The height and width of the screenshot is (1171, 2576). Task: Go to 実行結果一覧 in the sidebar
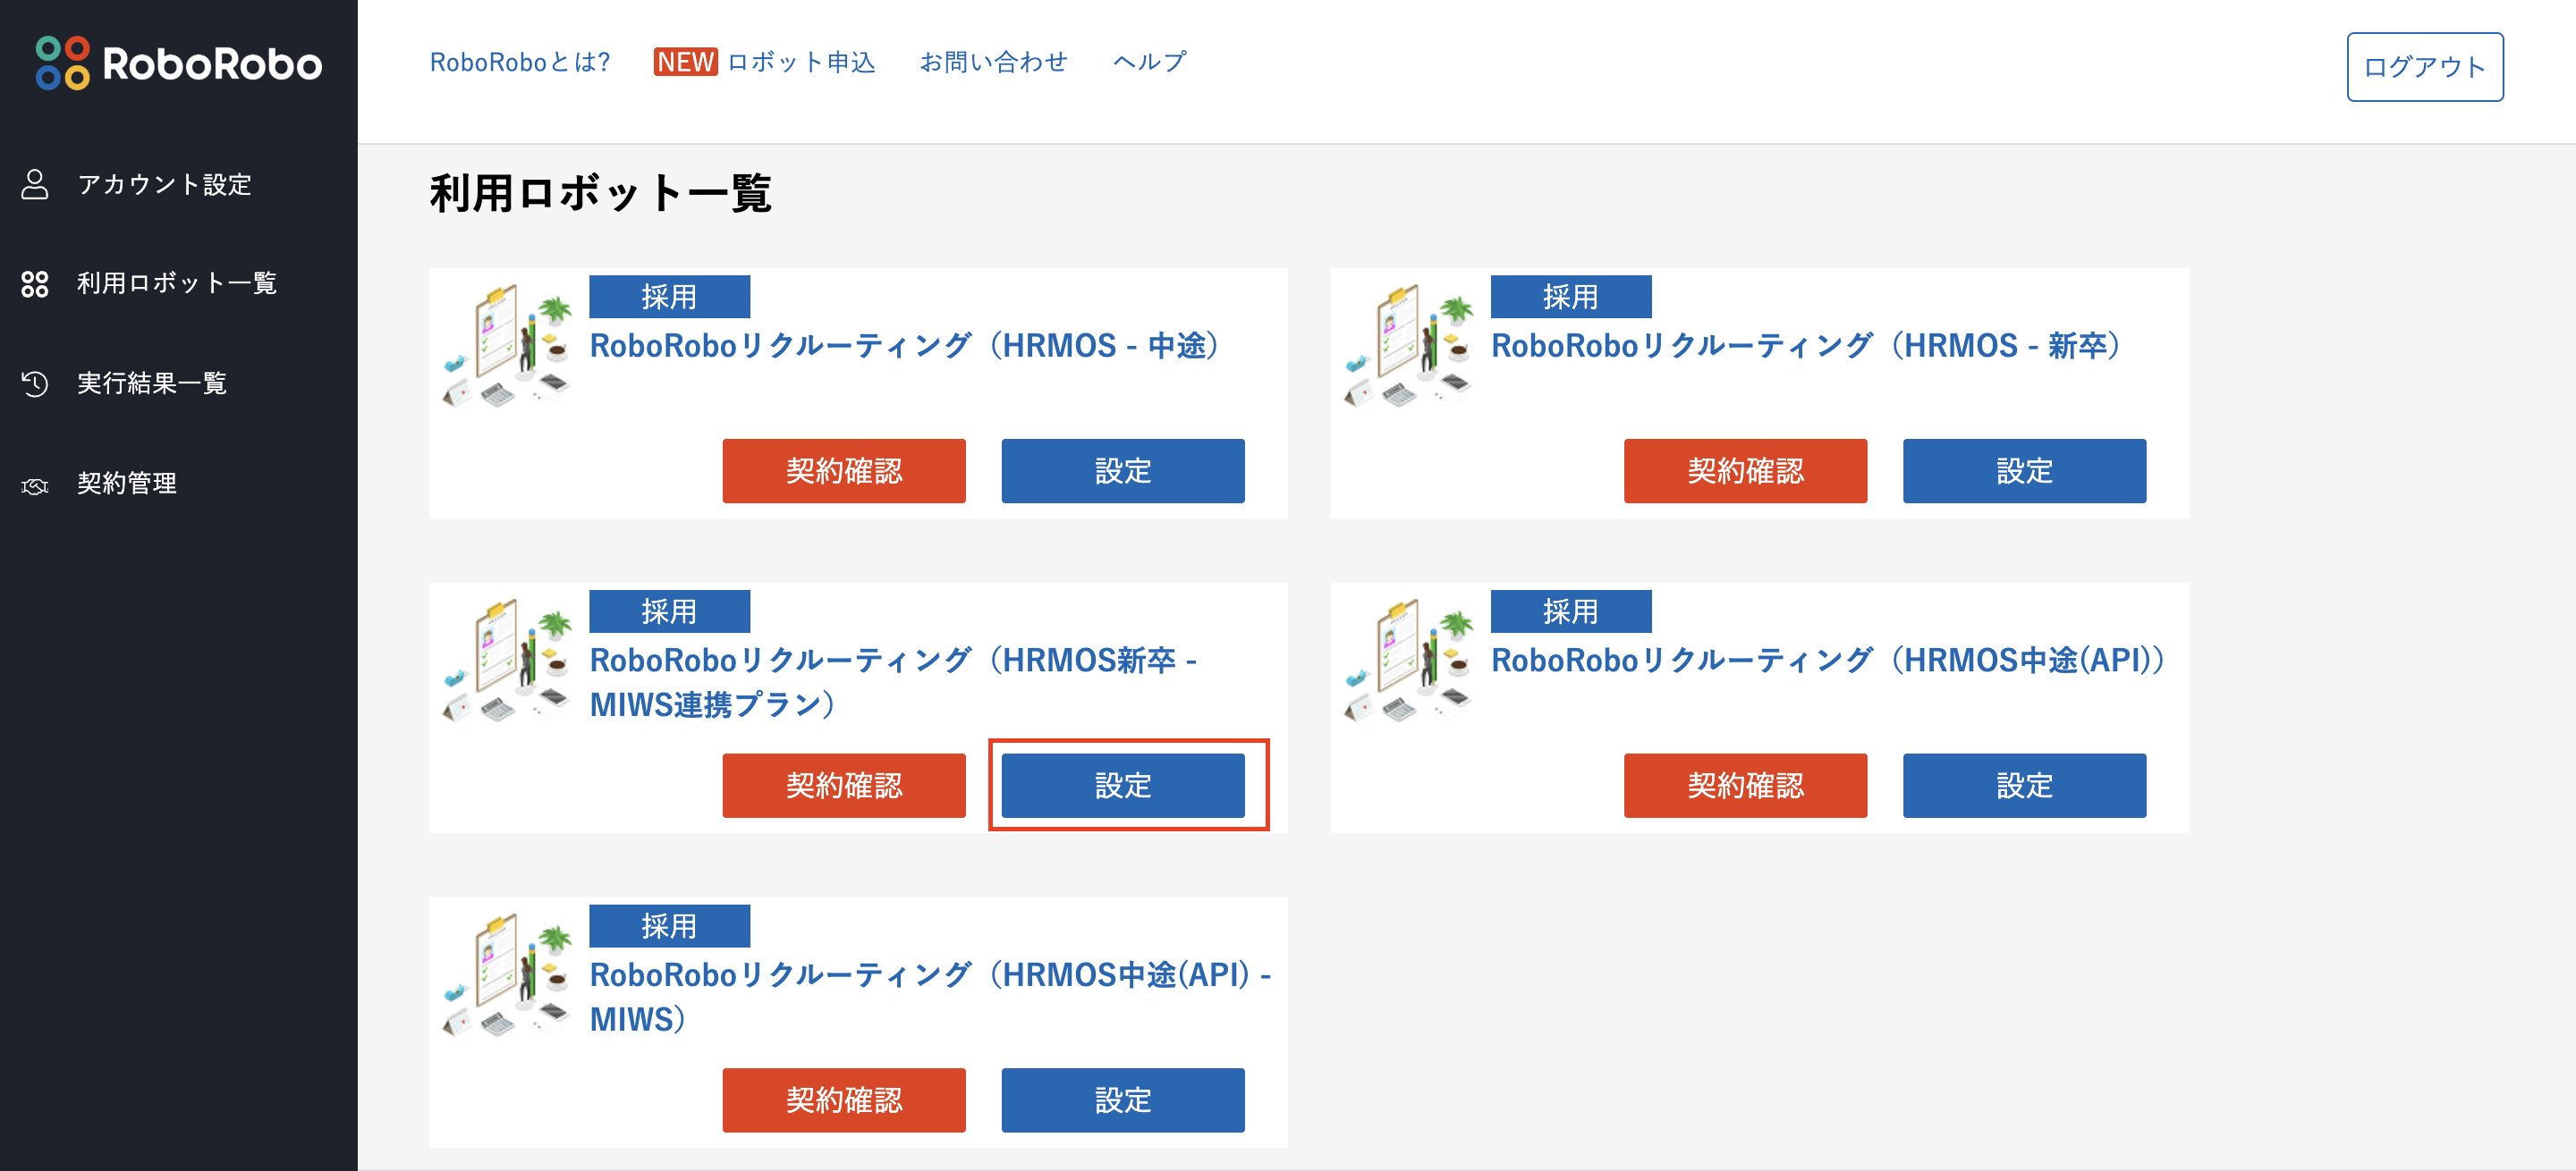point(152,383)
